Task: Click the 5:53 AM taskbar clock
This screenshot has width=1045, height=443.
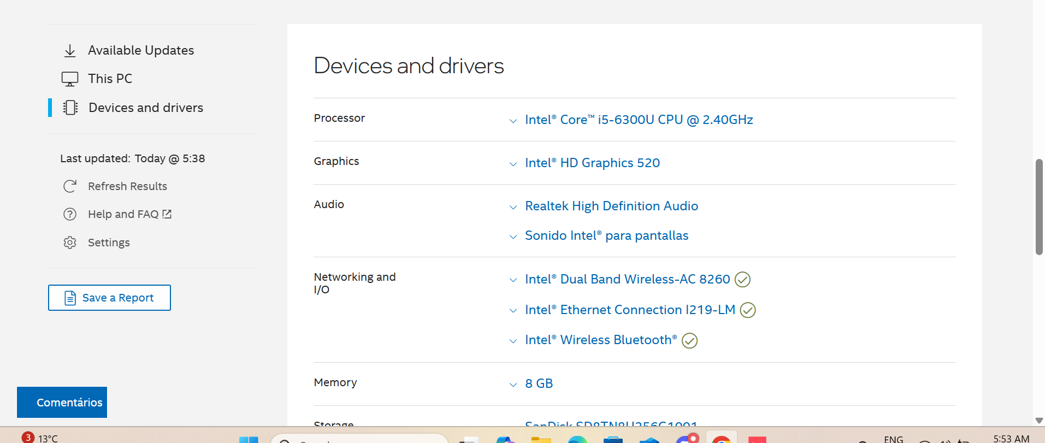Action: 1011,438
